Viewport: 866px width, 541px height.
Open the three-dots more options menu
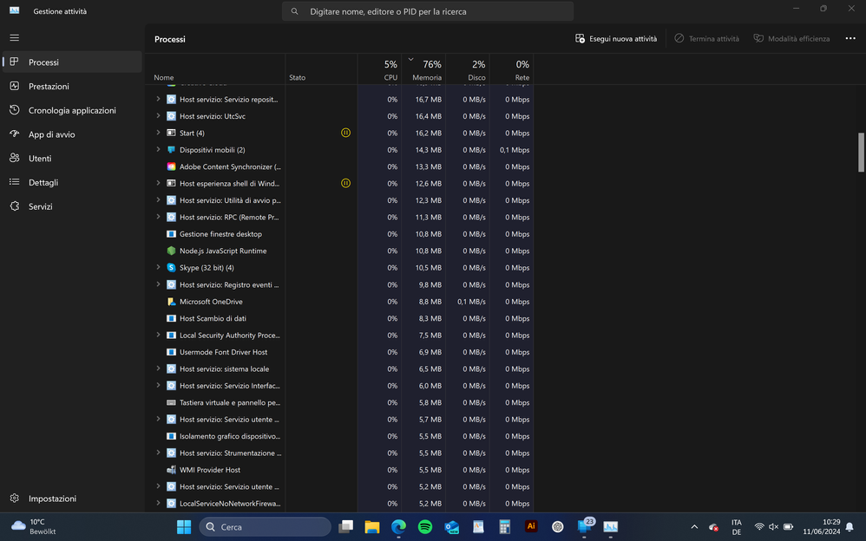850,38
